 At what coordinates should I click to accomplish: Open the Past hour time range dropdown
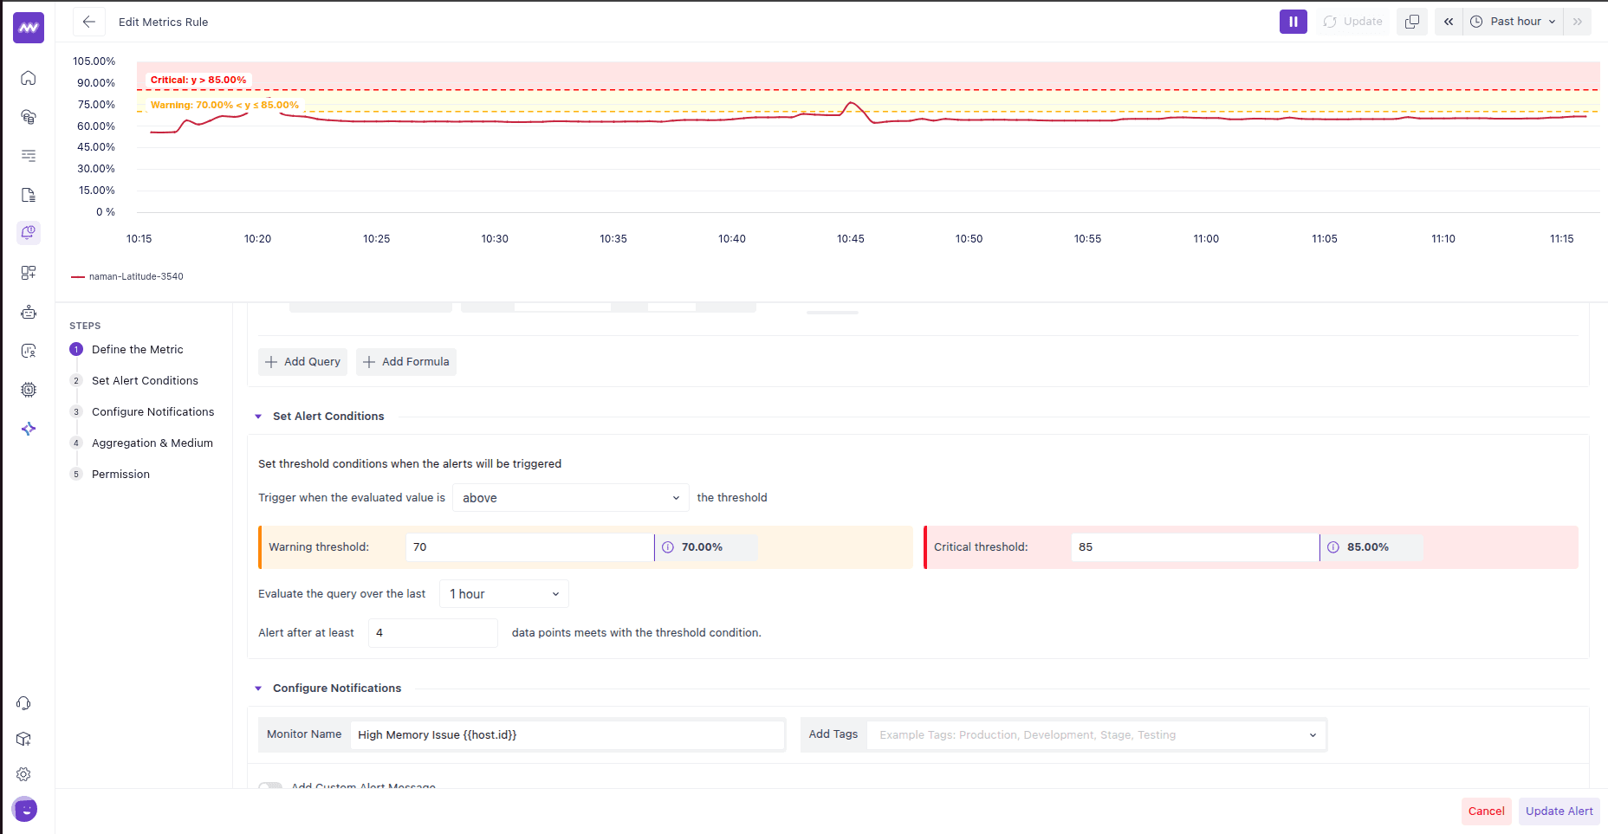(1514, 22)
